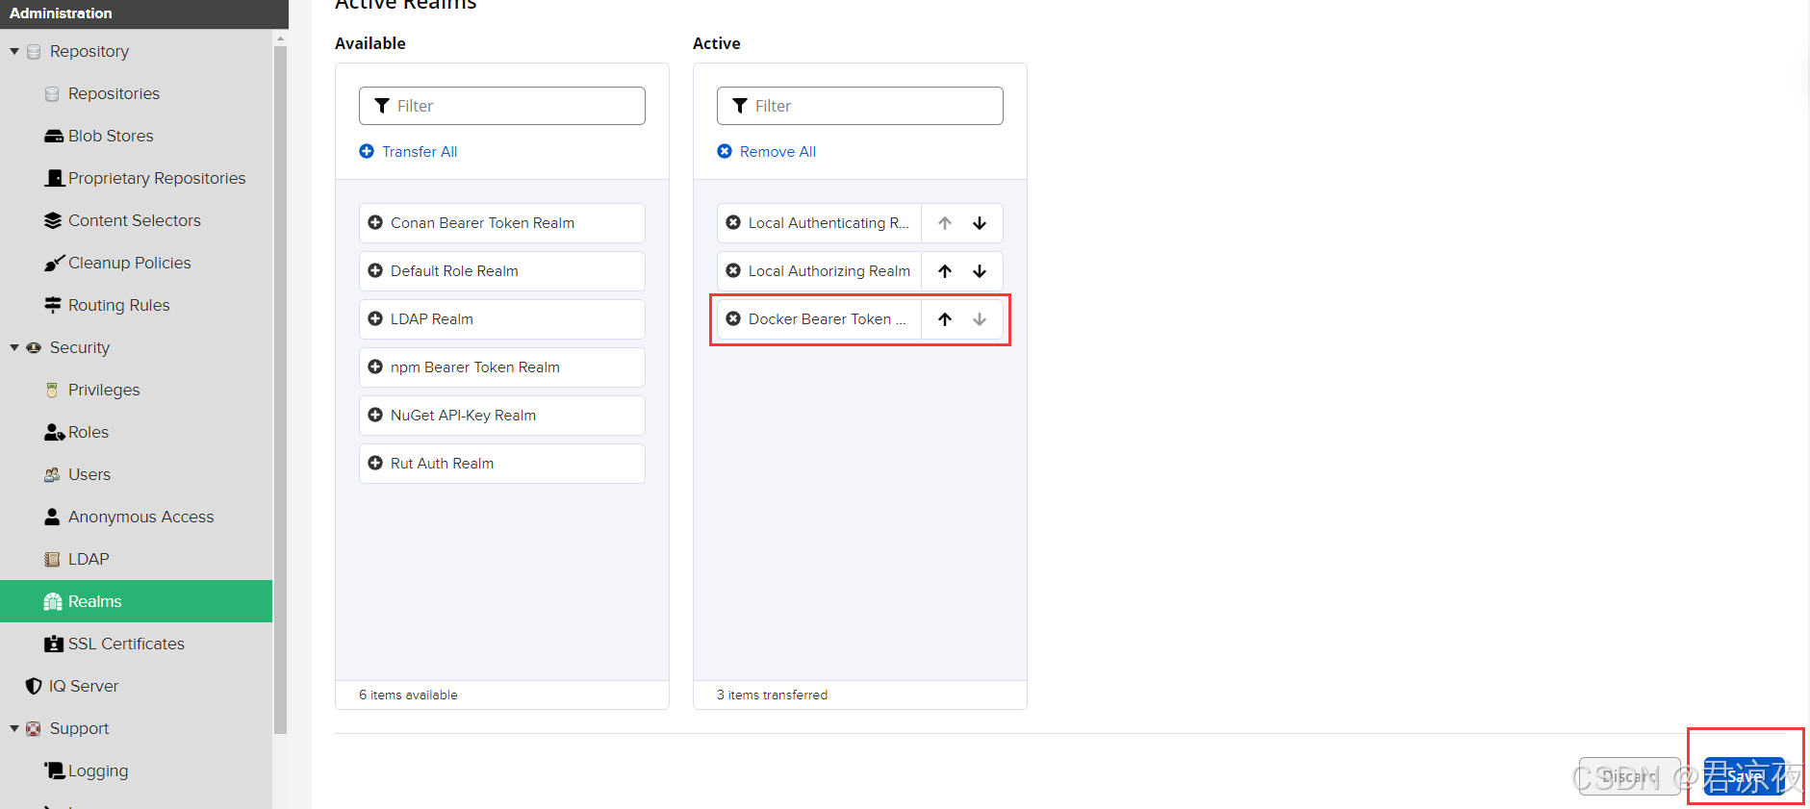Go to Blob Stores in sidebar

pos(110,136)
